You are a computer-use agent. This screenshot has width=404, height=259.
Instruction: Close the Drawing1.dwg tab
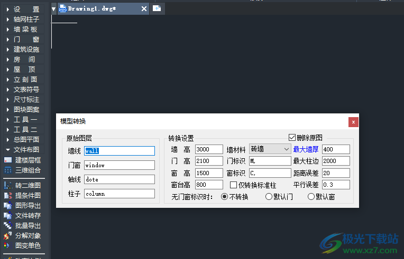(x=144, y=9)
